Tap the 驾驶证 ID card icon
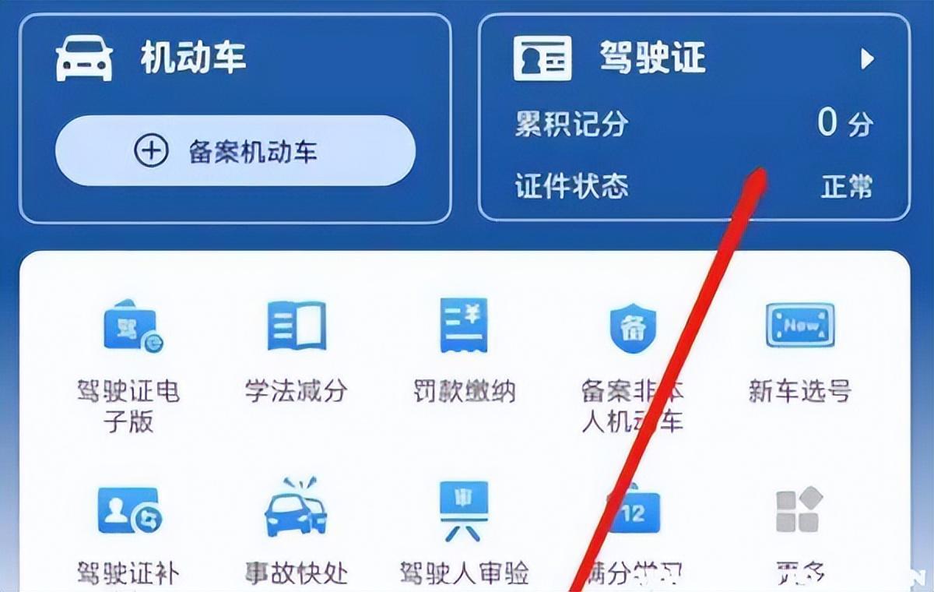934x592 pixels. [542, 58]
